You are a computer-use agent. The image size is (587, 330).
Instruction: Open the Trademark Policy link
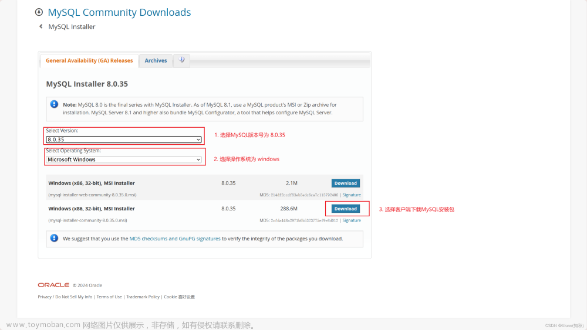(x=143, y=297)
